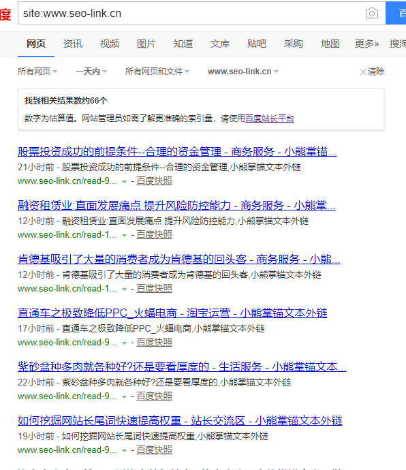Expand green arrow under 股票投资 result

(124, 182)
